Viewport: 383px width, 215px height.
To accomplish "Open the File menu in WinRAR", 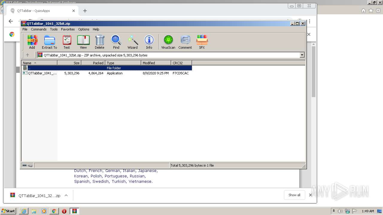I will [x=25, y=29].
